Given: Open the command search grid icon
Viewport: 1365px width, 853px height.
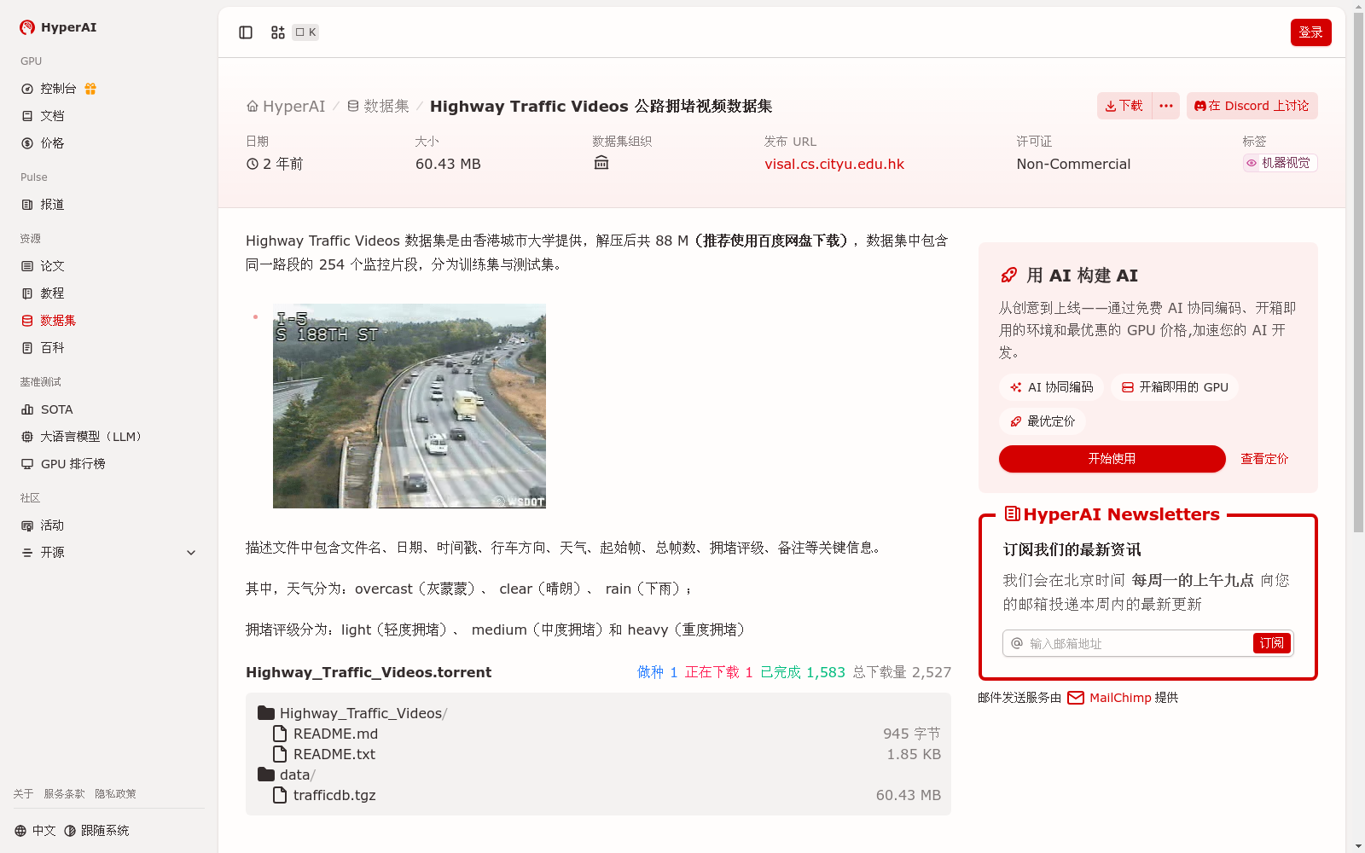Looking at the screenshot, I should pos(278,32).
